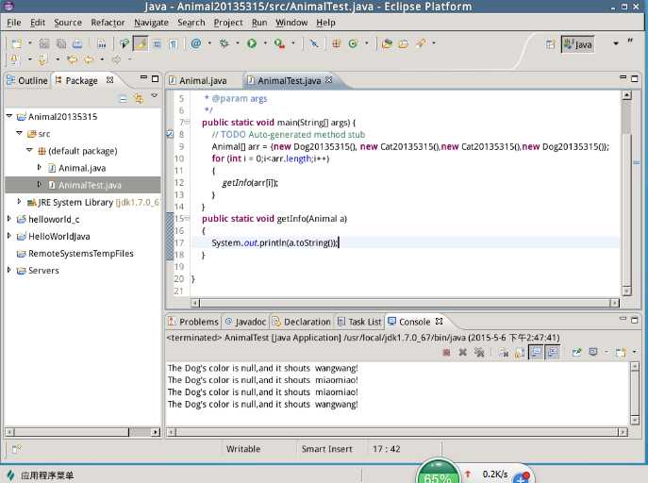
Task: Toggle Show Console on Standard Error
Action: [x=552, y=353]
